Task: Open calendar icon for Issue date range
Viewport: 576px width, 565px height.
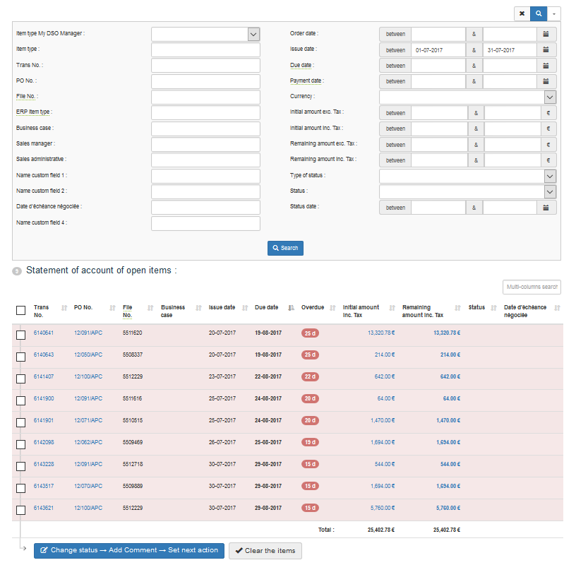Action: [546, 50]
